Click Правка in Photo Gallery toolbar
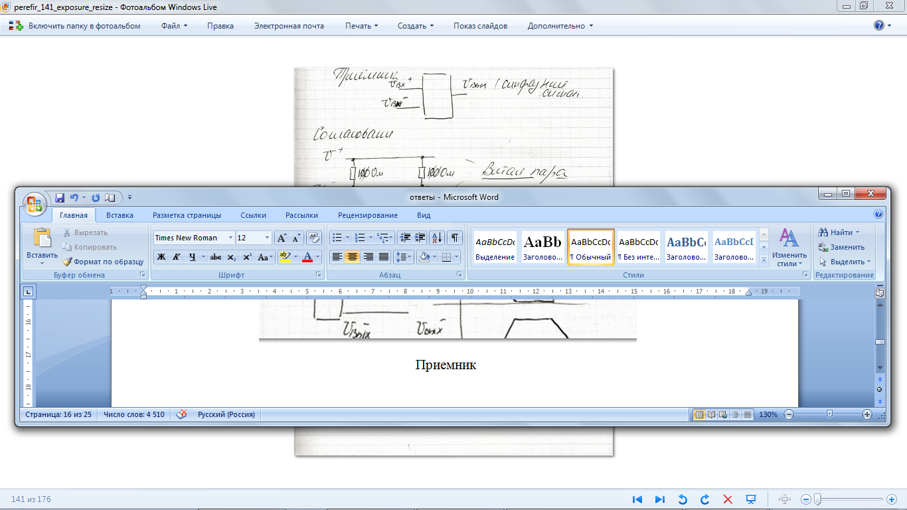This screenshot has width=907, height=510. [220, 26]
